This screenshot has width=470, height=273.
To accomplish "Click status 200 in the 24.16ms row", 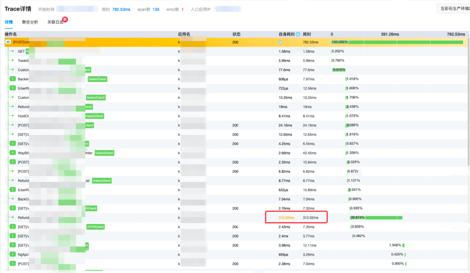I will click(235, 125).
